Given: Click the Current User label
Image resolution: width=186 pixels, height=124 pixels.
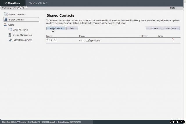Looking at the screenshot, I should (8, 8).
